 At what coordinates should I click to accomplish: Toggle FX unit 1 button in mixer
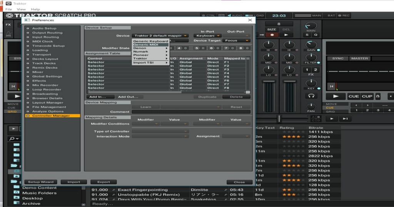(x=307, y=70)
